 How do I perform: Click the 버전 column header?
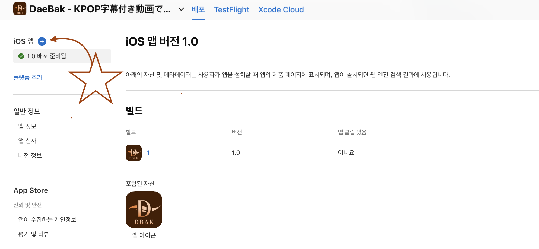pos(237,132)
